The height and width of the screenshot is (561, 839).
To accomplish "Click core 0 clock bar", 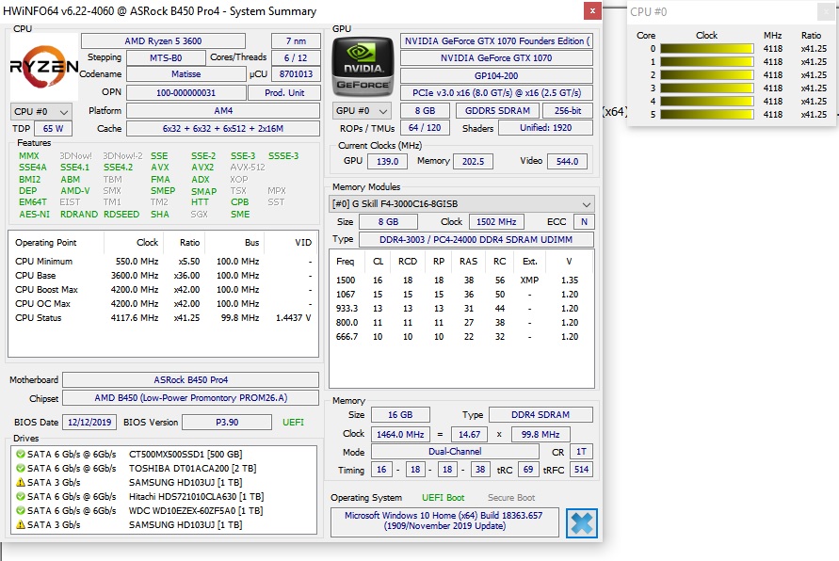I will tap(707, 49).
